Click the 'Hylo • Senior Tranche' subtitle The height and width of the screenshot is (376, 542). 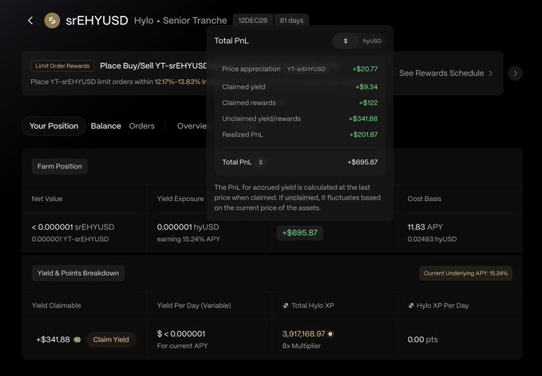(180, 21)
